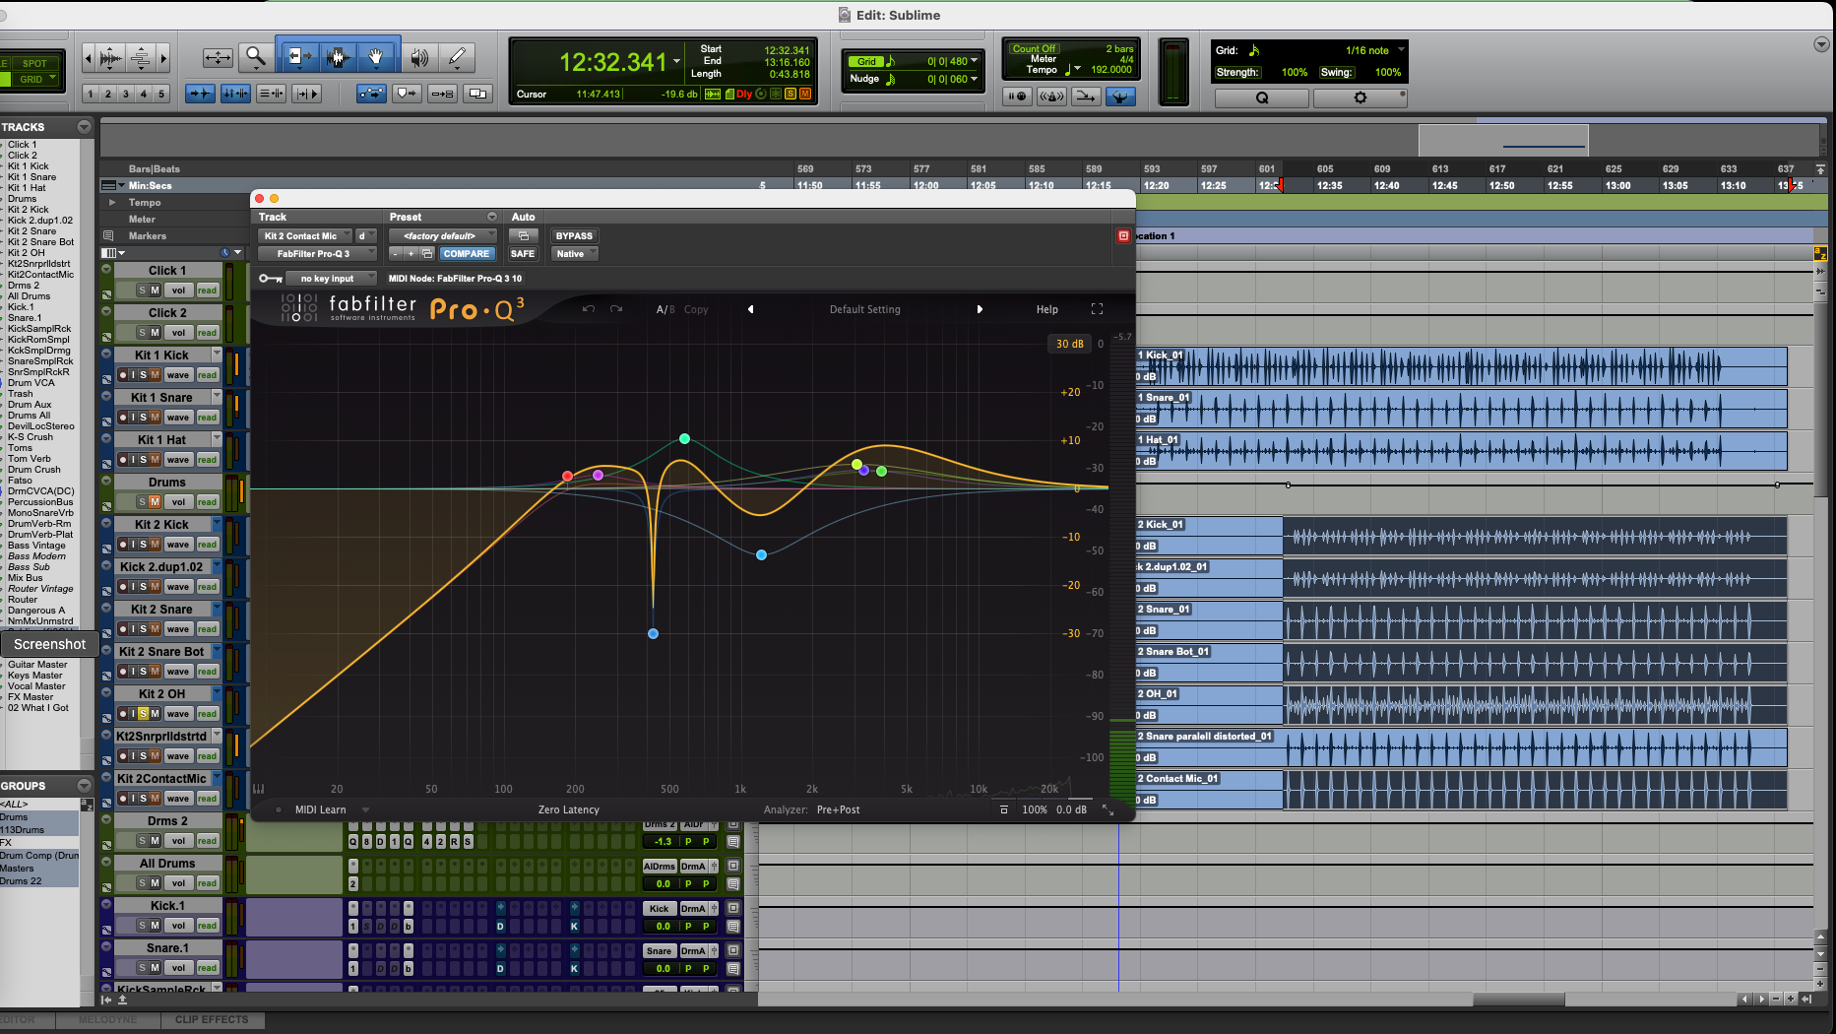Open the Native format dropdown
The width and height of the screenshot is (1836, 1034).
(575, 254)
